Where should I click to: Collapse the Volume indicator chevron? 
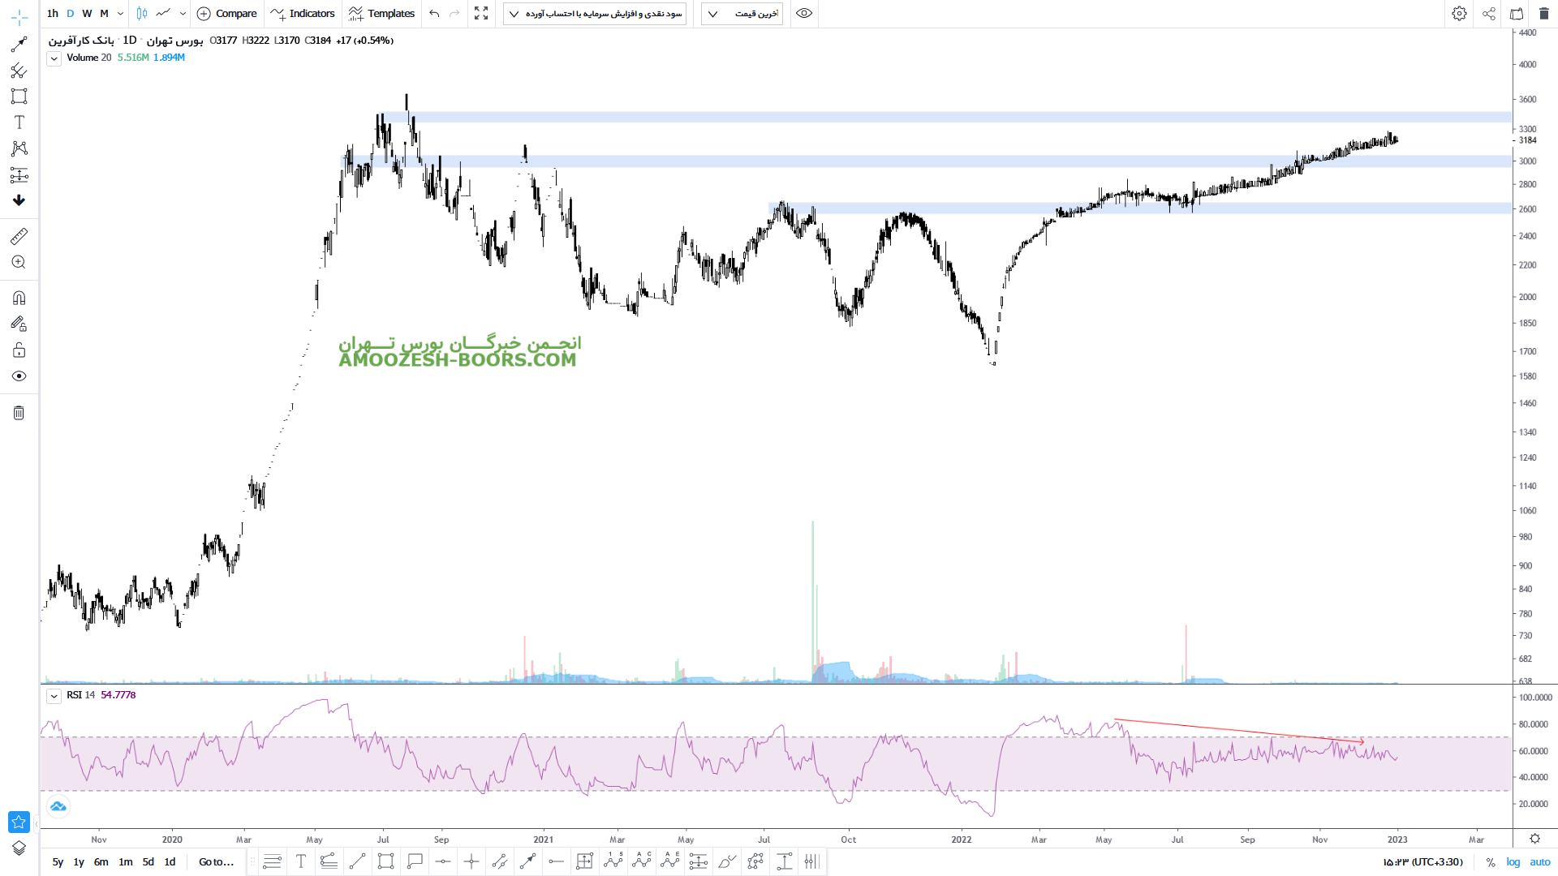(x=54, y=58)
